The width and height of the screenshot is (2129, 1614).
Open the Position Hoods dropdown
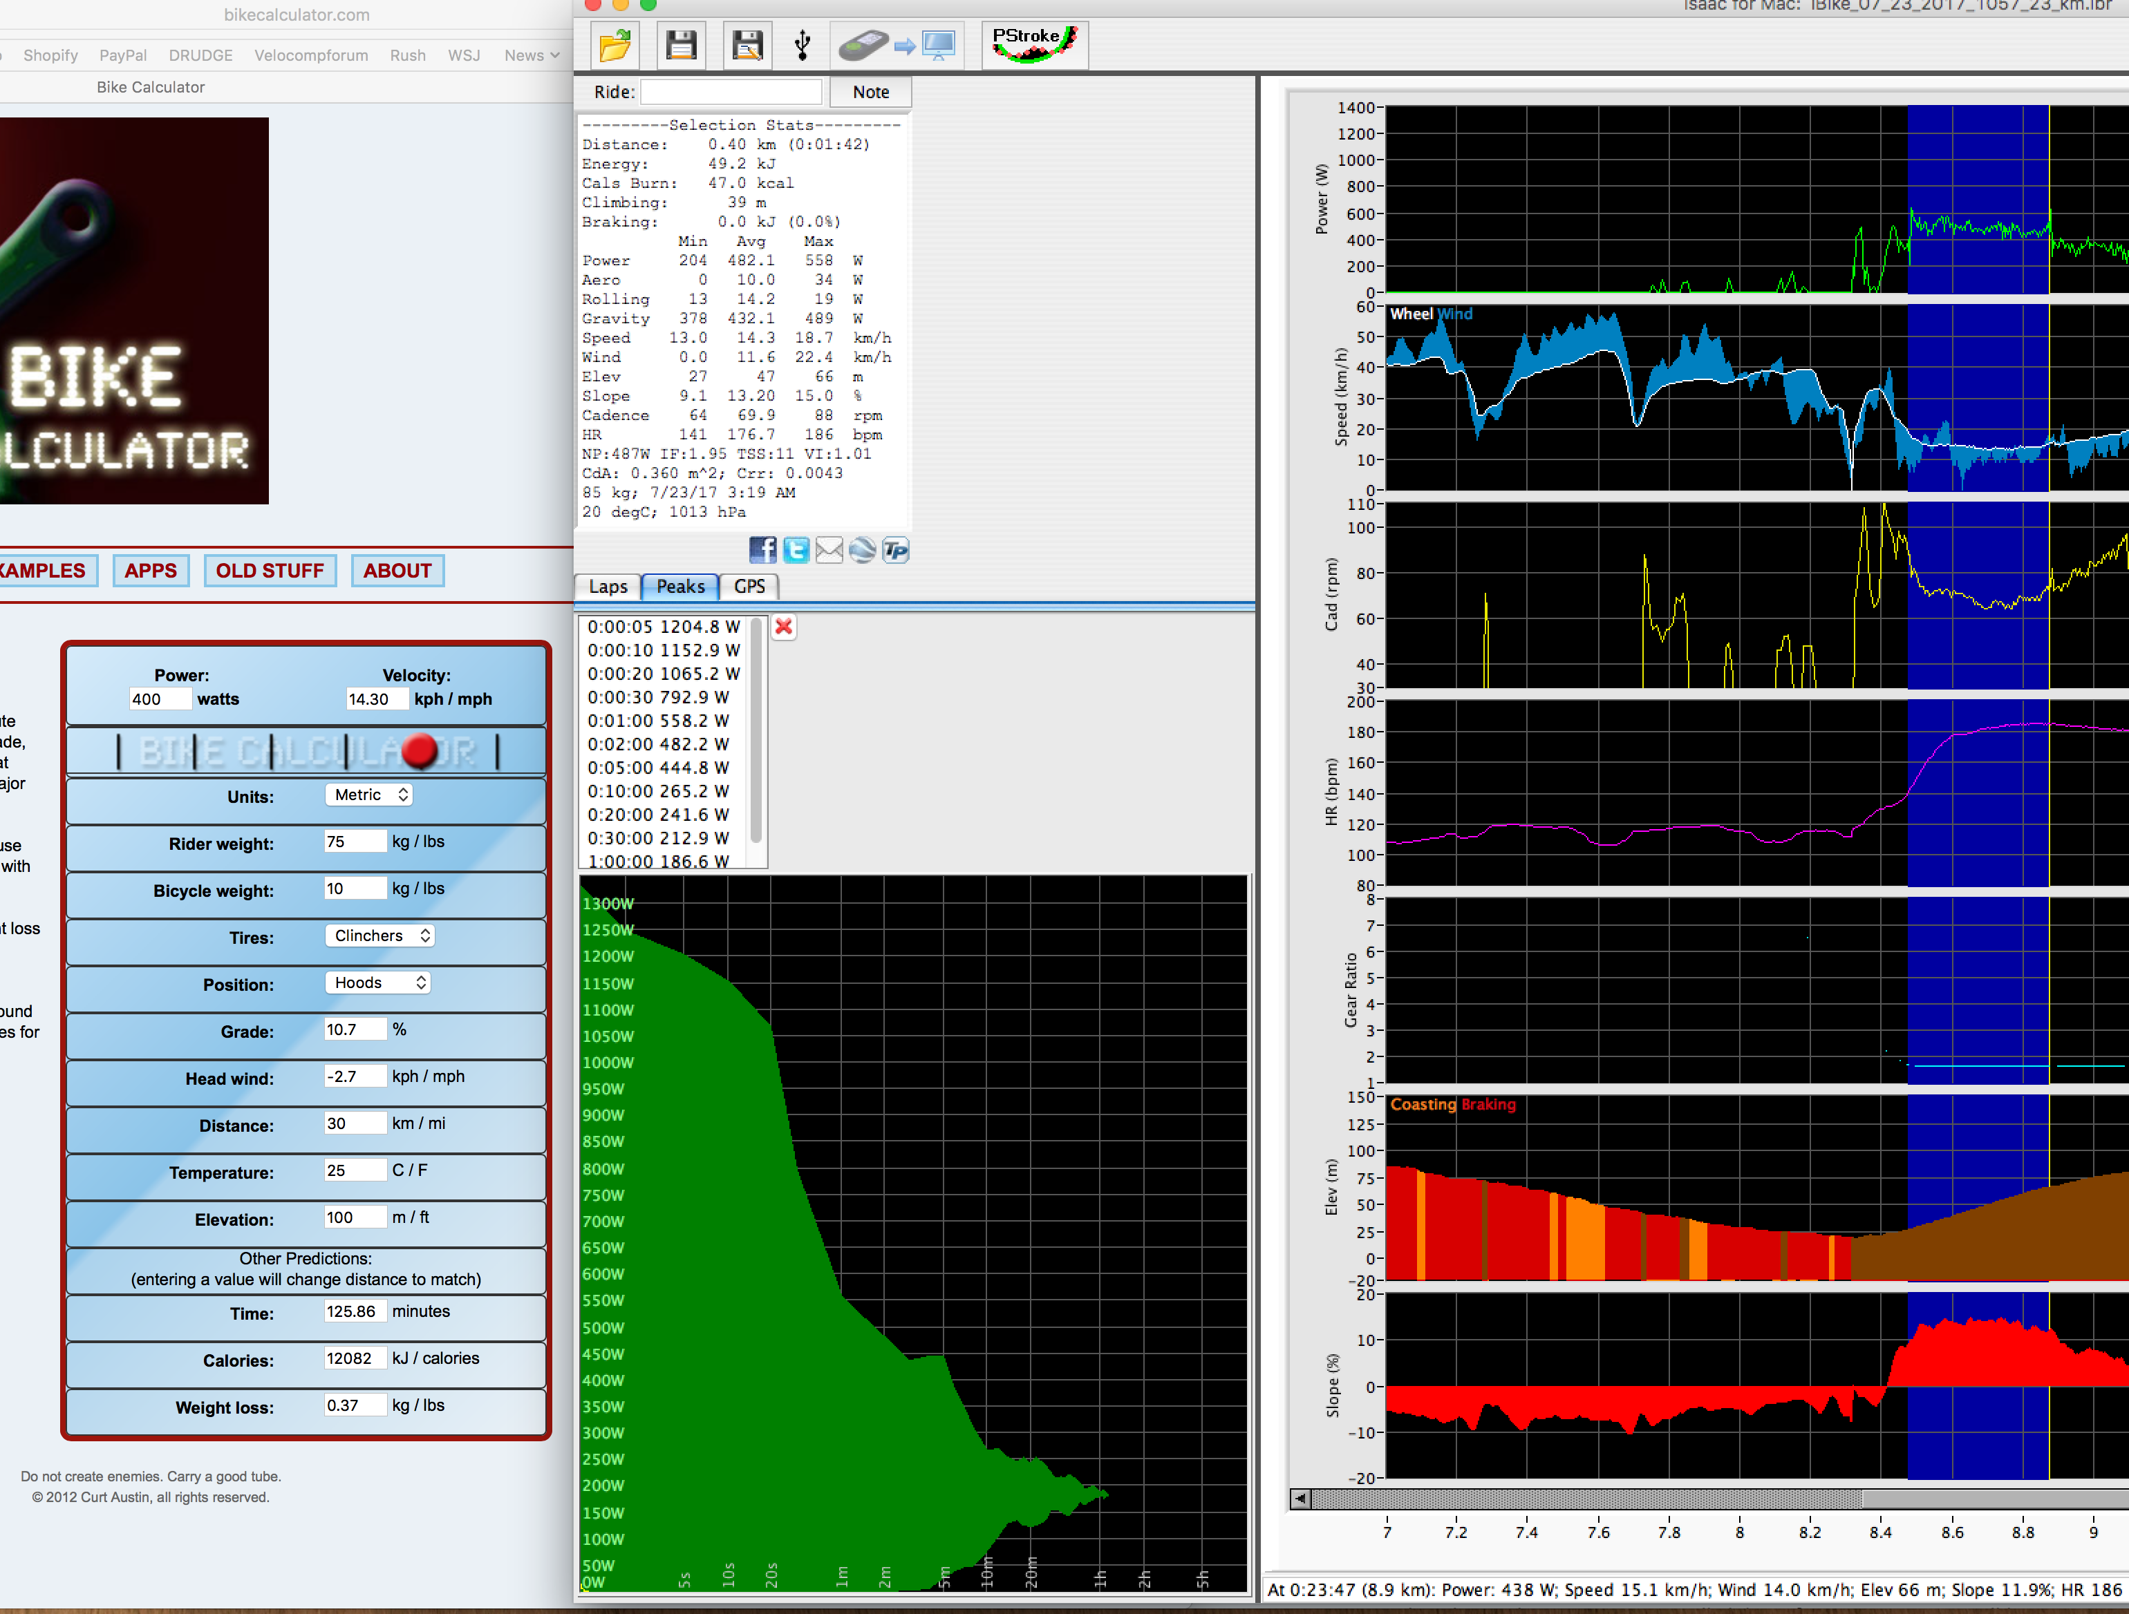pos(377,982)
